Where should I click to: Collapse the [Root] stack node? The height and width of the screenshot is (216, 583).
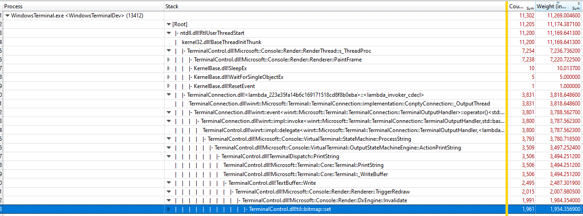tap(169, 24)
